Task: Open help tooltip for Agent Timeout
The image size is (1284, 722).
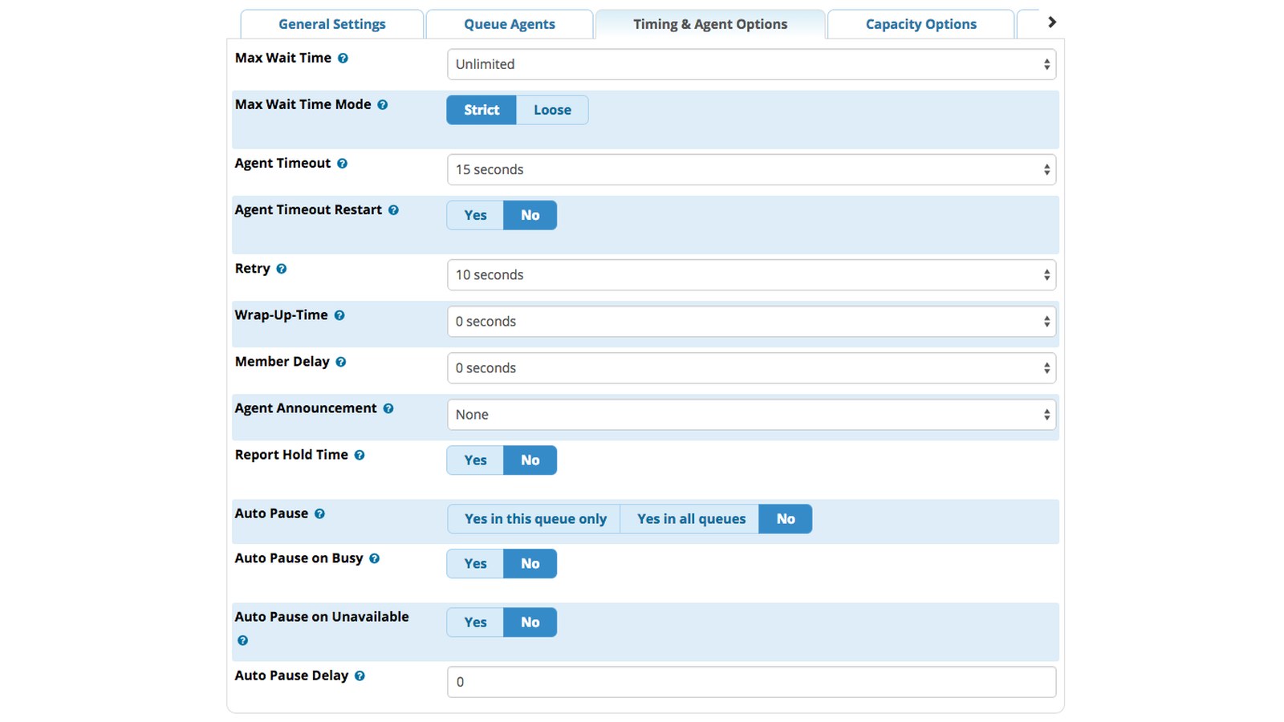Action: 342,164
